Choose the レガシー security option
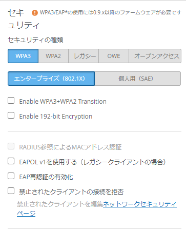Image resolution: width=186 pixels, height=229 pixels. [84, 56]
